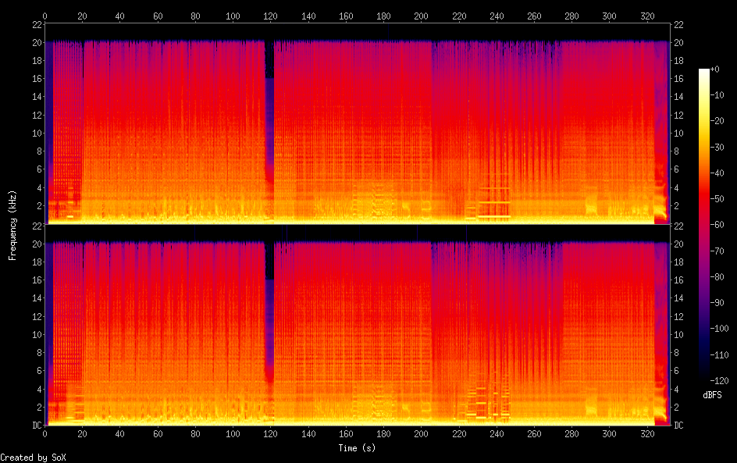Screen dimensions: 737x463
Task: Click the dBFS color scale bar
Action: click(x=703, y=225)
